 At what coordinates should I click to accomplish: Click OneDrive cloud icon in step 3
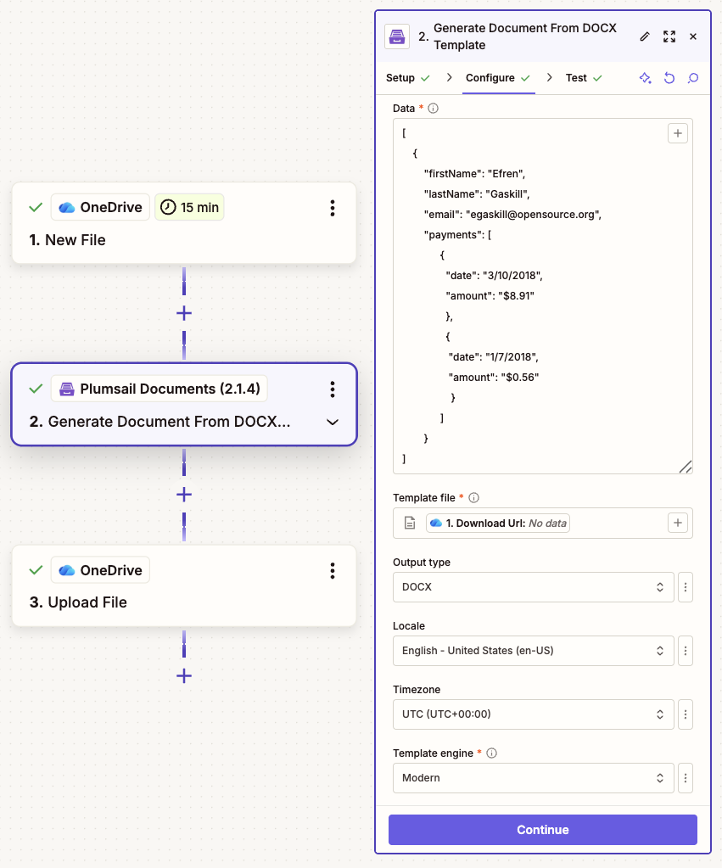[67, 571]
